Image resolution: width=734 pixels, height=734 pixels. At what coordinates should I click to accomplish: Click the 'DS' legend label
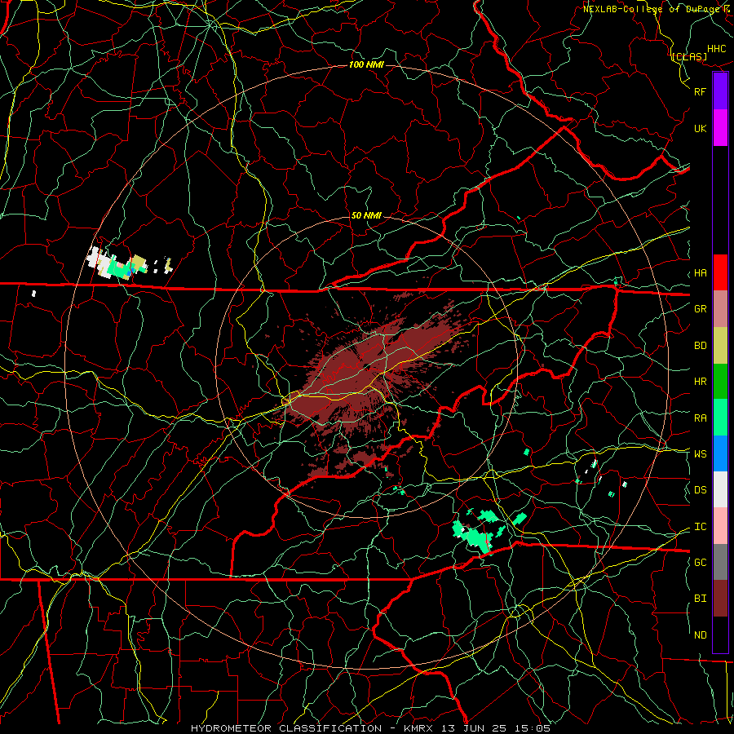tap(700, 490)
